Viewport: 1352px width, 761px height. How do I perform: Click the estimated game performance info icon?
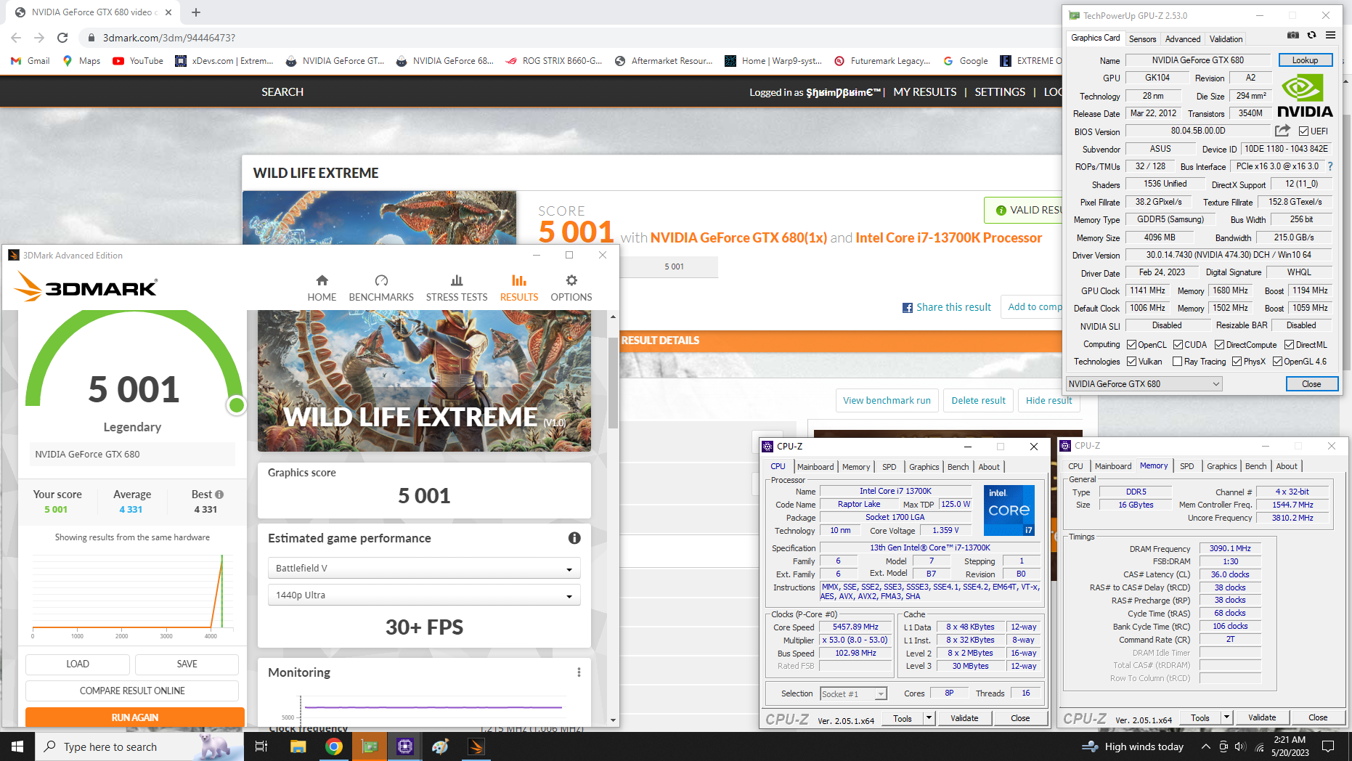574,538
